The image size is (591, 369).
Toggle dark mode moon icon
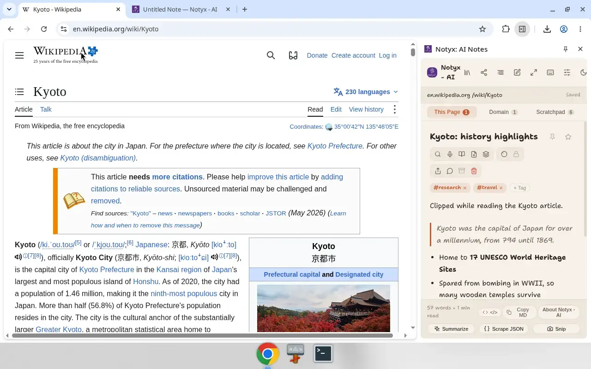584,72
